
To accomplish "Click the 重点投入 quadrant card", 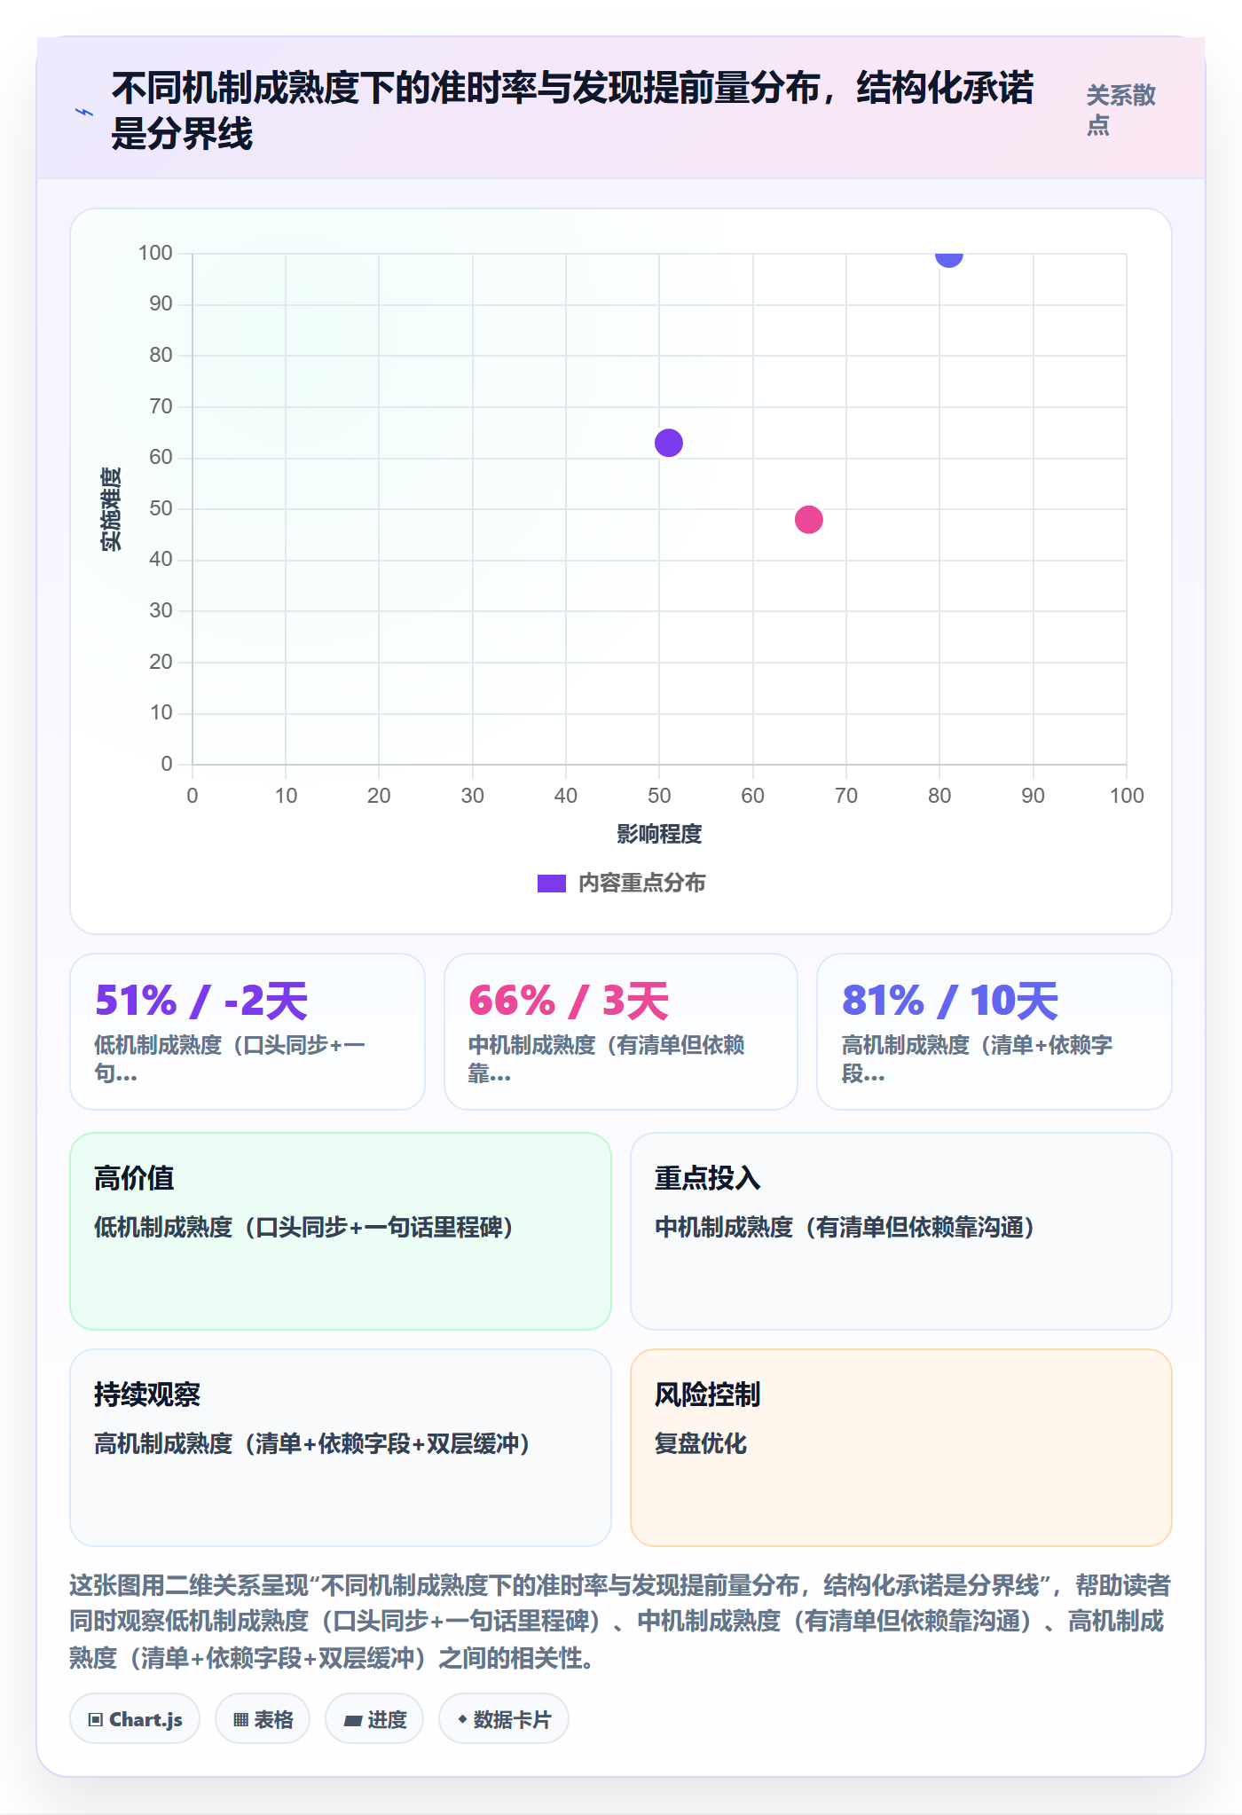I will (901, 1231).
